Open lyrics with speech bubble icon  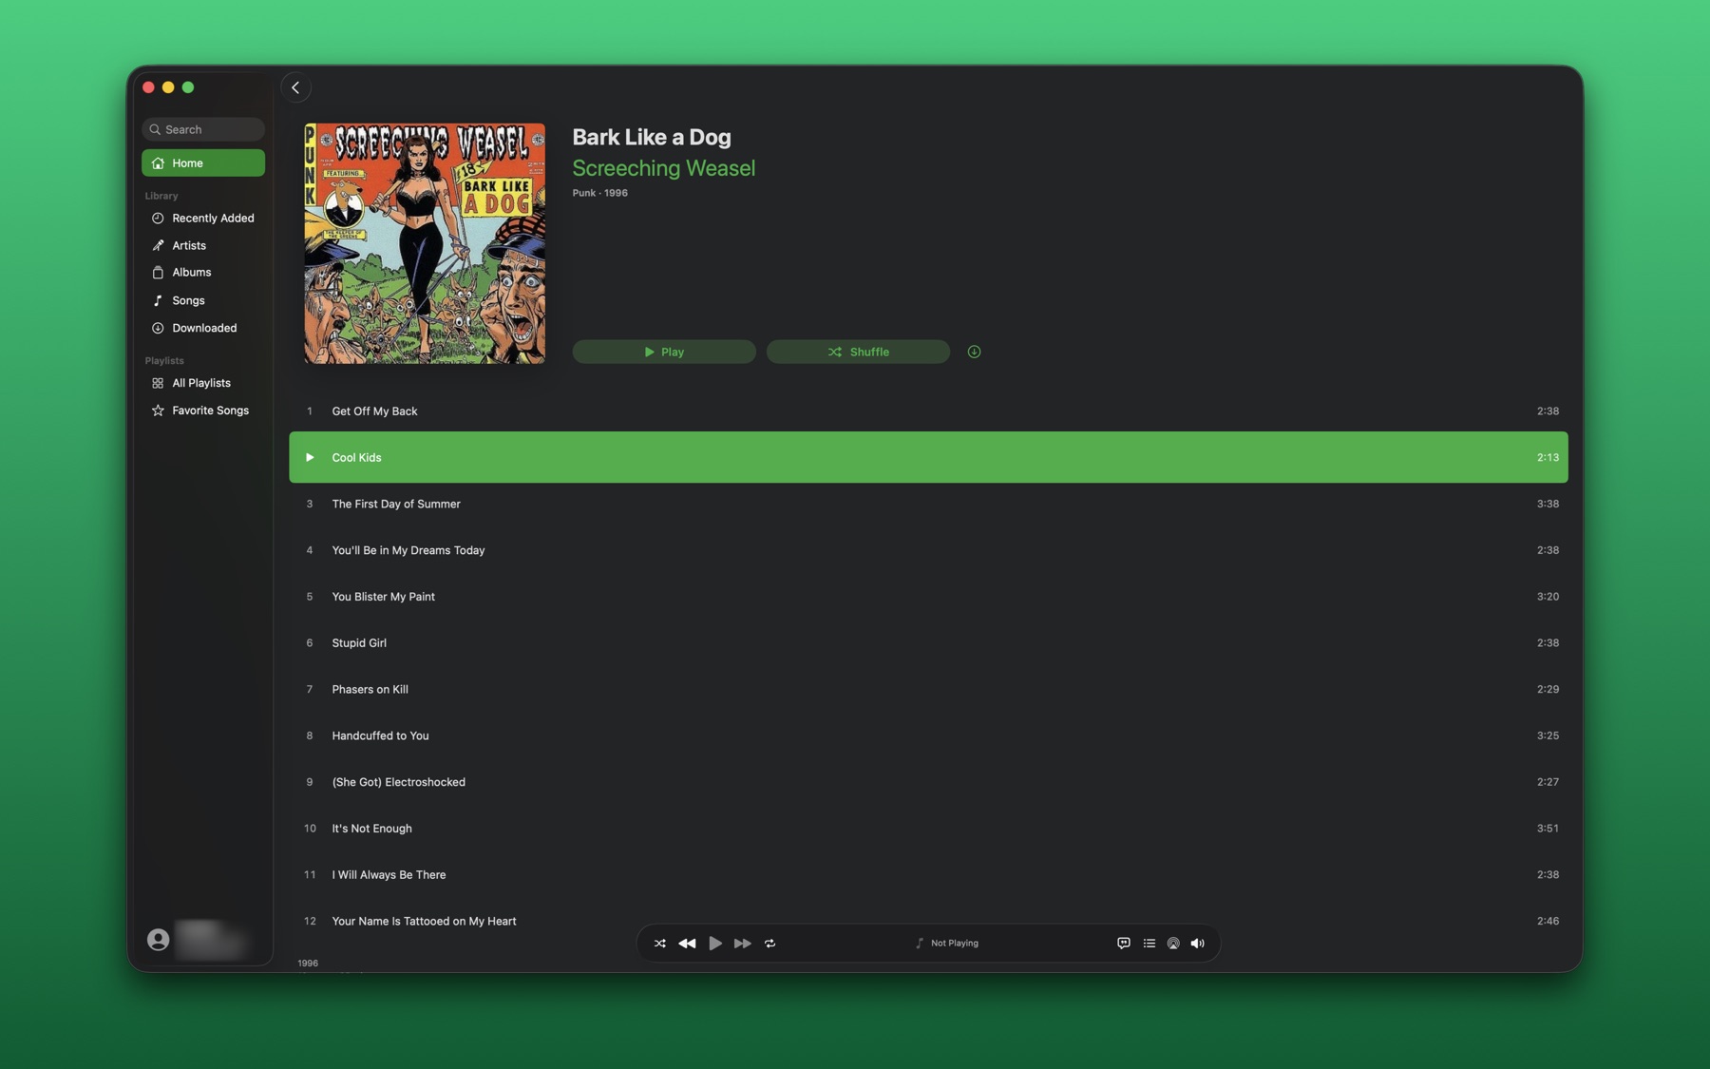click(x=1124, y=944)
